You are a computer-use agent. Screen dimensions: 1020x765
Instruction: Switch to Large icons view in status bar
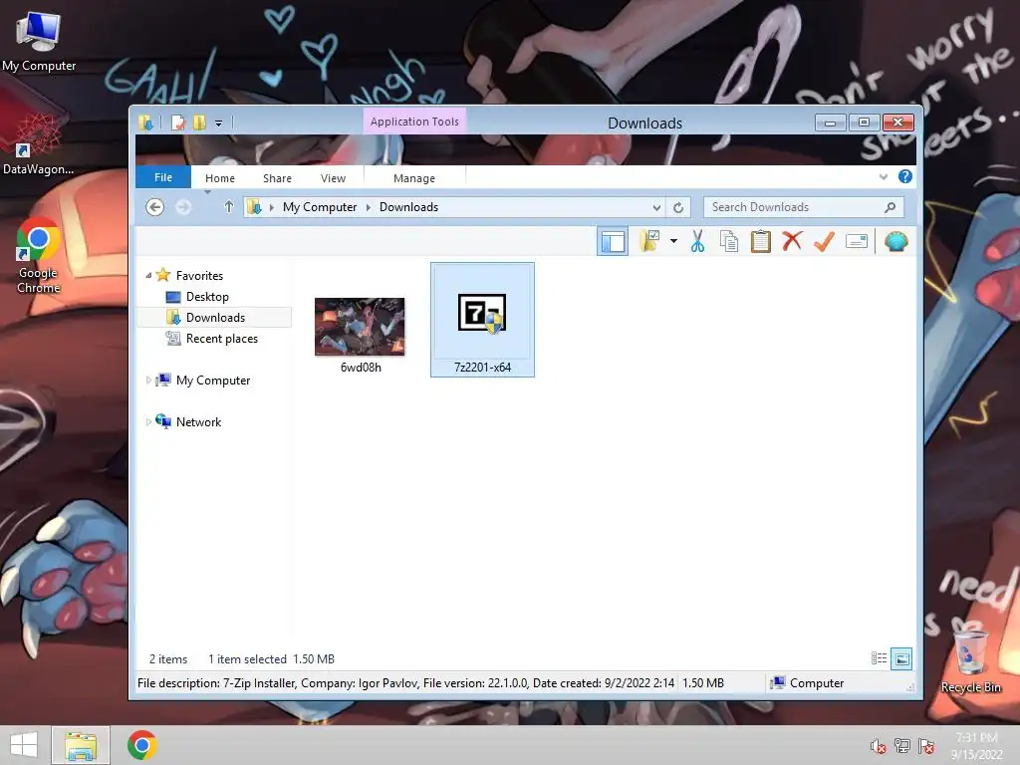(901, 658)
